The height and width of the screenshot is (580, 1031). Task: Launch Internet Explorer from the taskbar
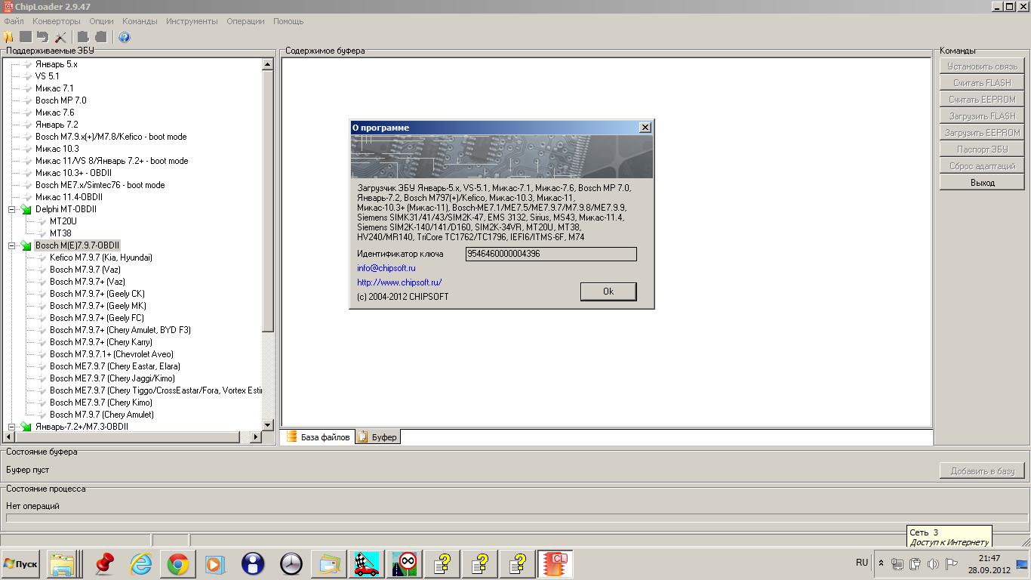tap(141, 564)
